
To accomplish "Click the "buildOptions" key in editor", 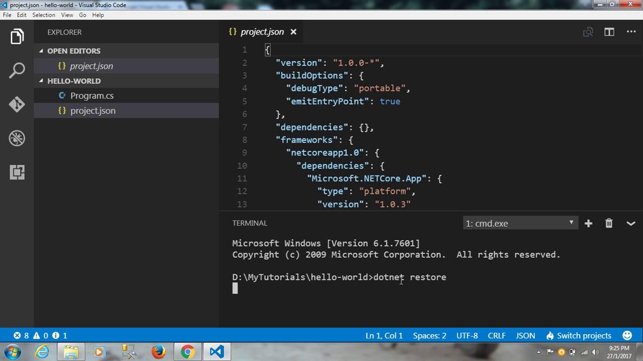I will (x=311, y=76).
